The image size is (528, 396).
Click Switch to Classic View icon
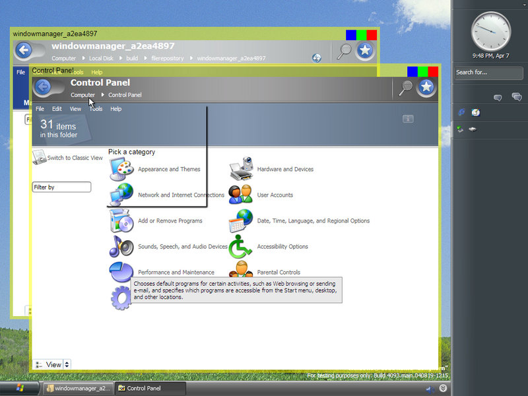tap(40, 157)
